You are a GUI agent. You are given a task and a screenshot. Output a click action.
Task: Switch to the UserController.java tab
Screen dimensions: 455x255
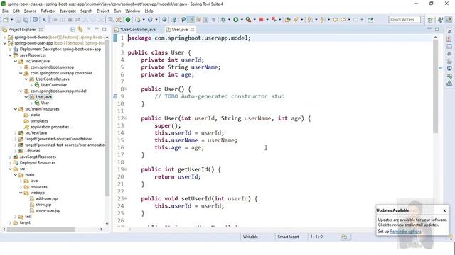[x=138, y=30]
